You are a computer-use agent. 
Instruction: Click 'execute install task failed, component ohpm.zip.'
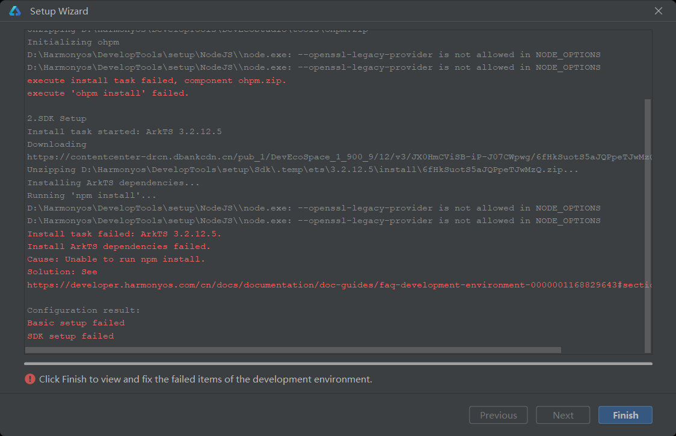pyautogui.click(x=156, y=81)
